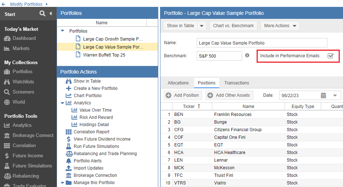The width and height of the screenshot is (343, 187).
Task: Open Analytics under Portfolio Tools sidebar
Action: pyautogui.click(x=18, y=125)
